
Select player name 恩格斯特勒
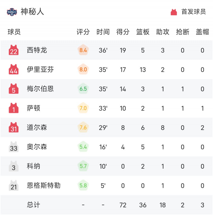point(44,185)
